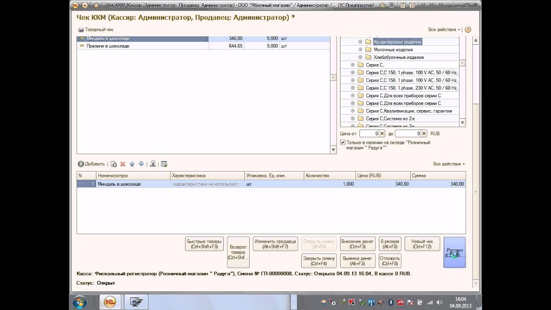Move the row up with blue arrow
This screenshot has height=310, width=551.
[x=132, y=164]
